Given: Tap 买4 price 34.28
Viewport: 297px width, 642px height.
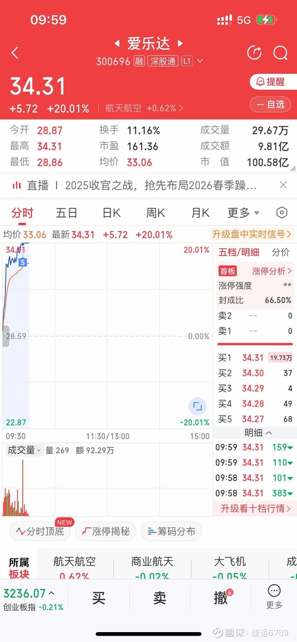Looking at the screenshot, I should 253,404.
